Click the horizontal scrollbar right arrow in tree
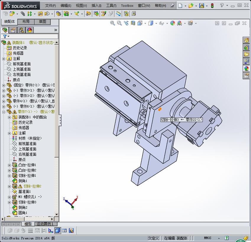 point(52,219)
